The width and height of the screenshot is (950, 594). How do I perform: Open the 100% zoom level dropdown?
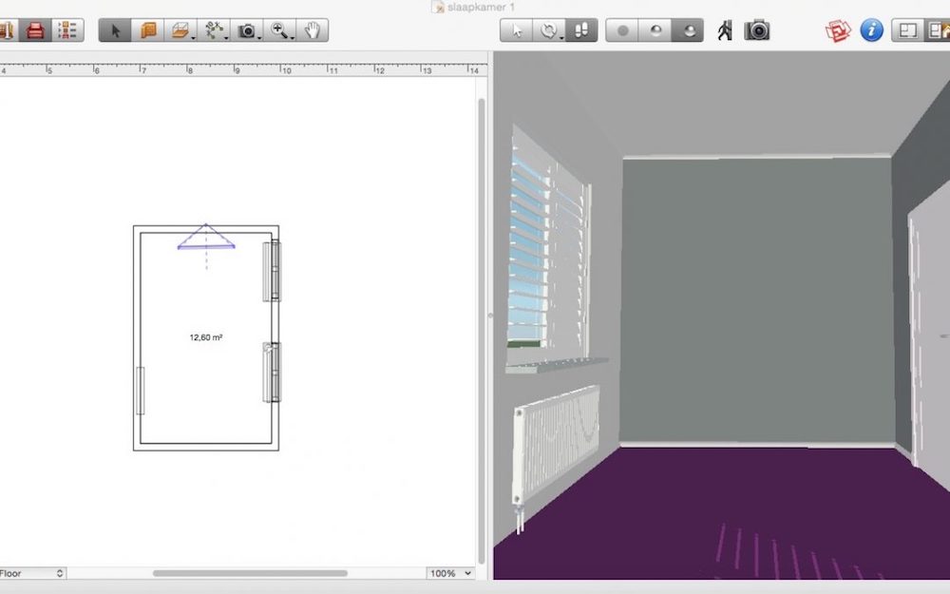pos(450,573)
